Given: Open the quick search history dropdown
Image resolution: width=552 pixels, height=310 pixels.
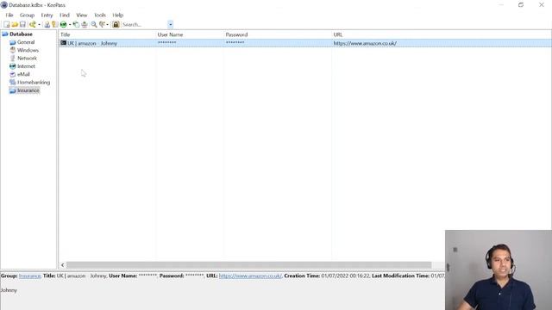Looking at the screenshot, I should [171, 25].
